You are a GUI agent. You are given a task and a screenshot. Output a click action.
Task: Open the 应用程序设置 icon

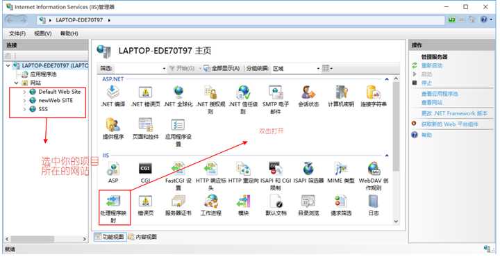pos(178,125)
